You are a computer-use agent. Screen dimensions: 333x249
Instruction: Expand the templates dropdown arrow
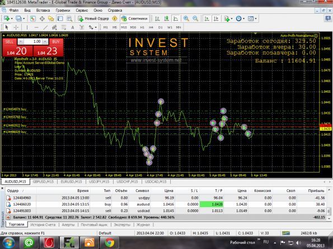click(256, 18)
